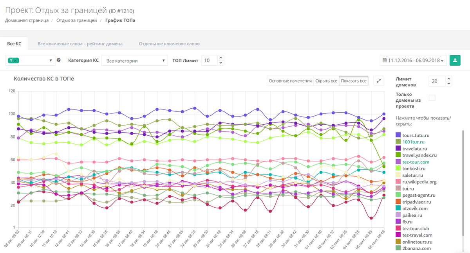Image resolution: width=470 pixels, height=253 pixels.
Task: Open Домашняя страница breadcrumb link
Action: point(27,20)
